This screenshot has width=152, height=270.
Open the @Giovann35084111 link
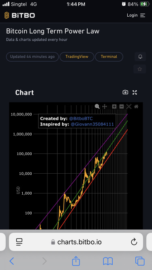[92, 124]
